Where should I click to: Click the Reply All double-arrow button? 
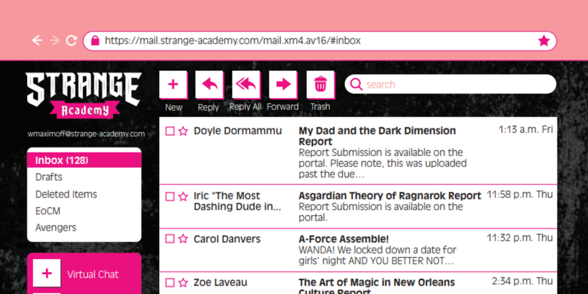(x=246, y=84)
